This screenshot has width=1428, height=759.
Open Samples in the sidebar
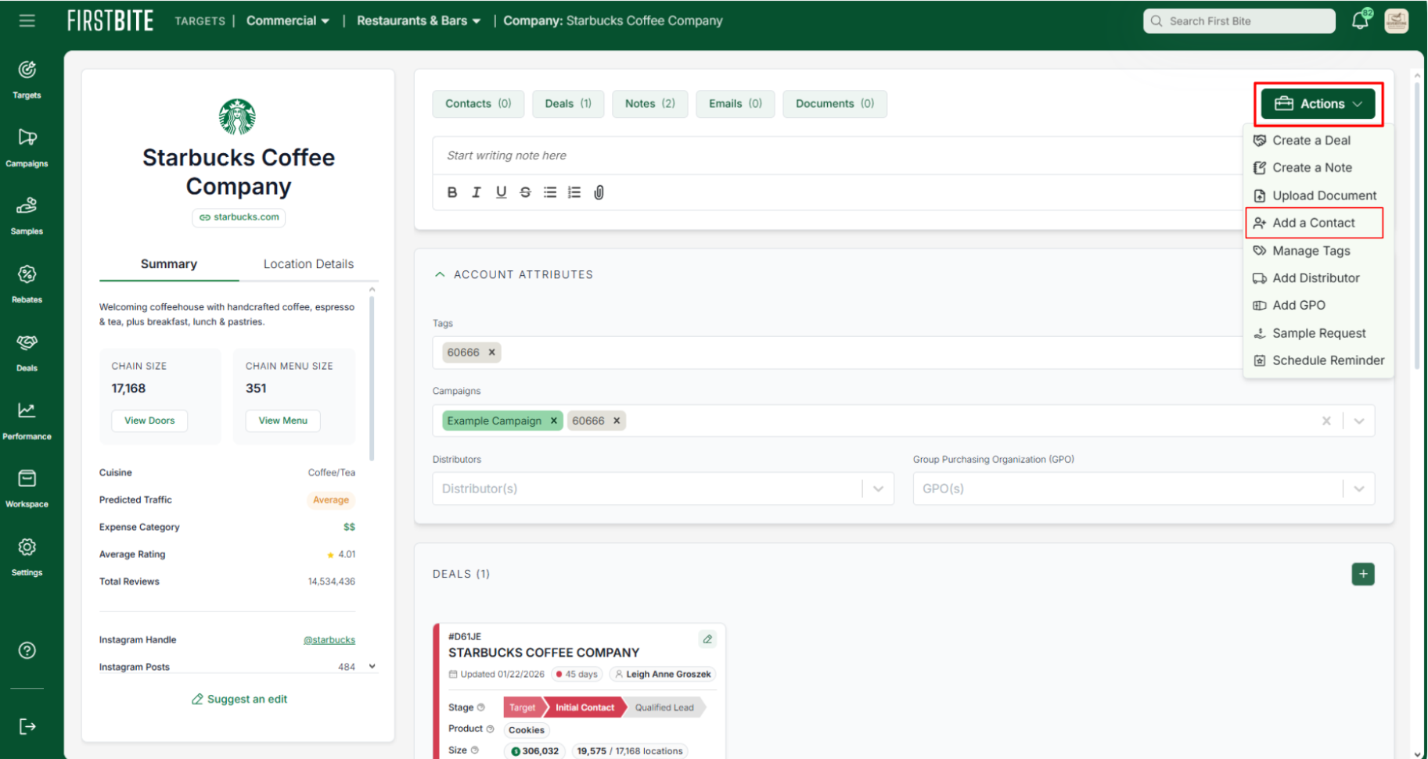[x=27, y=216]
